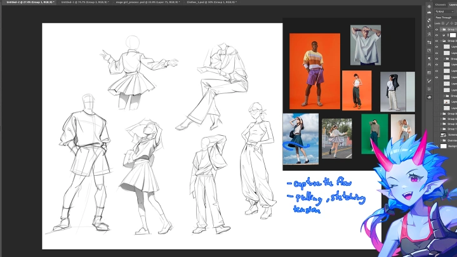Select the white layer mask thumbnail
The image size is (457, 257).
pyautogui.click(x=453, y=35)
